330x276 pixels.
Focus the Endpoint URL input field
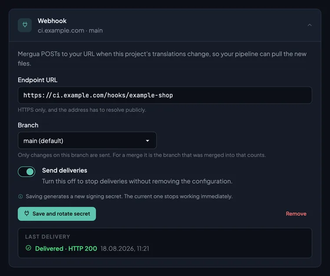pos(165,95)
